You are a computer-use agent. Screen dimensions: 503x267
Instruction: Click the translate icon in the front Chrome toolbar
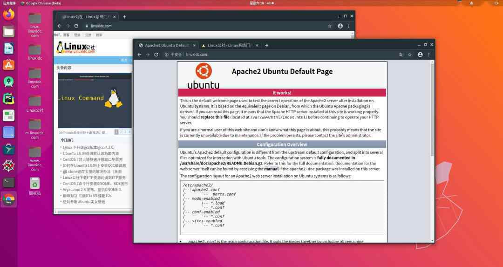point(401,55)
